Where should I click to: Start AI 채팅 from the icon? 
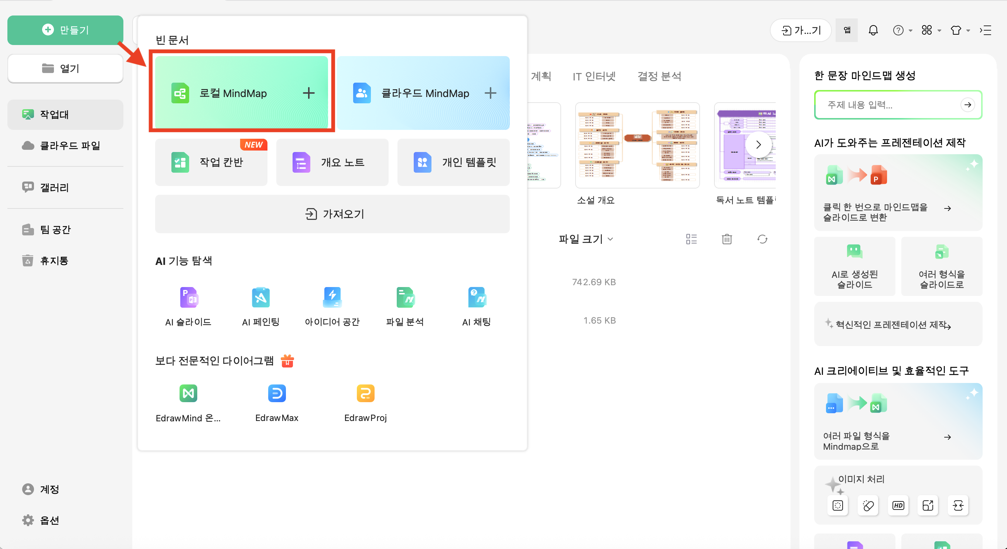tap(476, 298)
